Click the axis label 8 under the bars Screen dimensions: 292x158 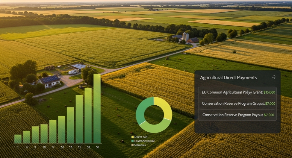tap(27, 147)
